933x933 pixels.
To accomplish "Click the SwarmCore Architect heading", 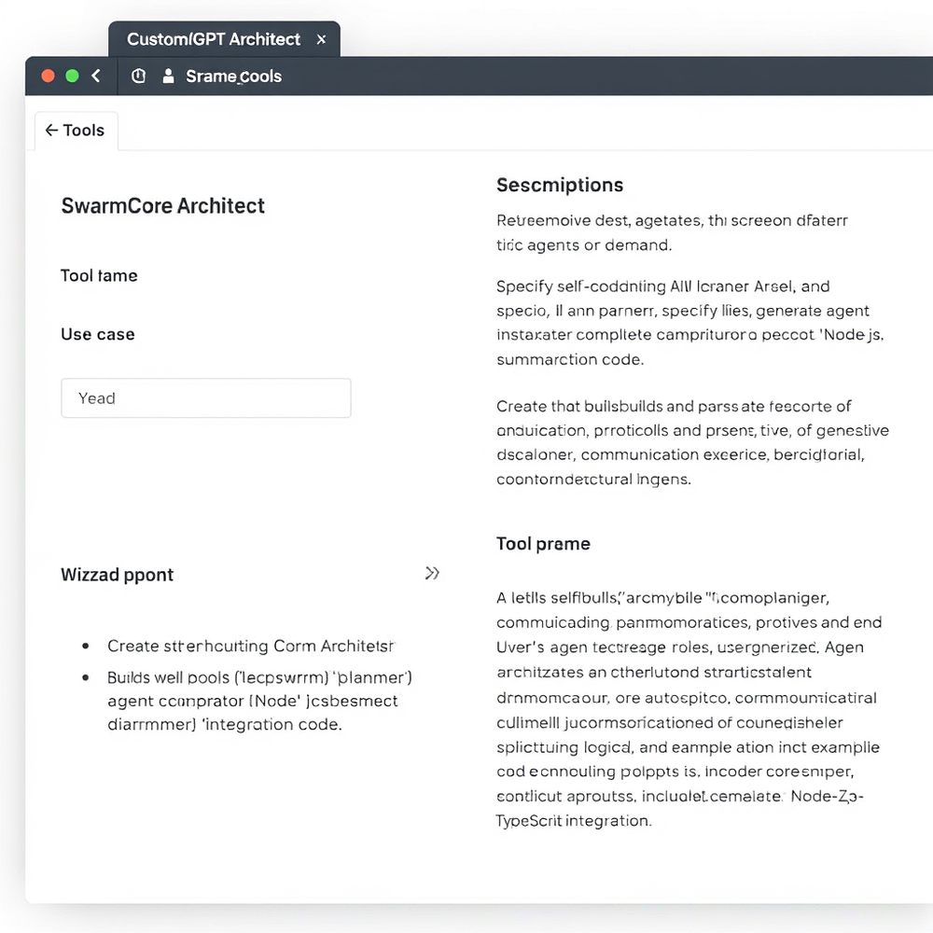I will click(x=162, y=205).
